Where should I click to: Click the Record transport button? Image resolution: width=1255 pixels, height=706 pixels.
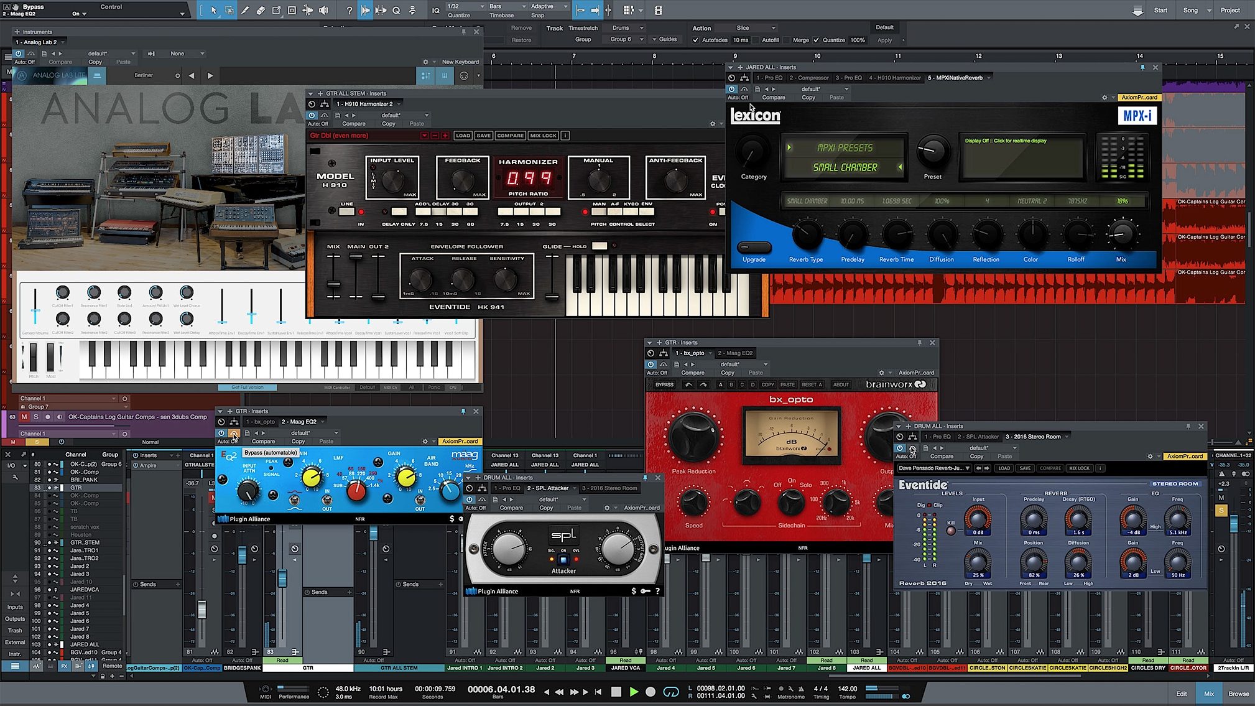pos(651,692)
